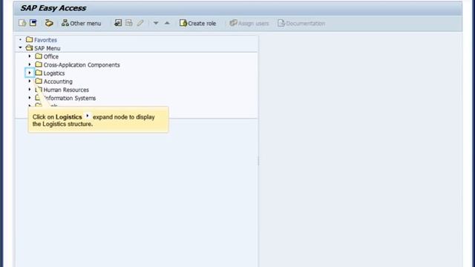Open the Other menu button
475x267 pixels.
pos(81,23)
